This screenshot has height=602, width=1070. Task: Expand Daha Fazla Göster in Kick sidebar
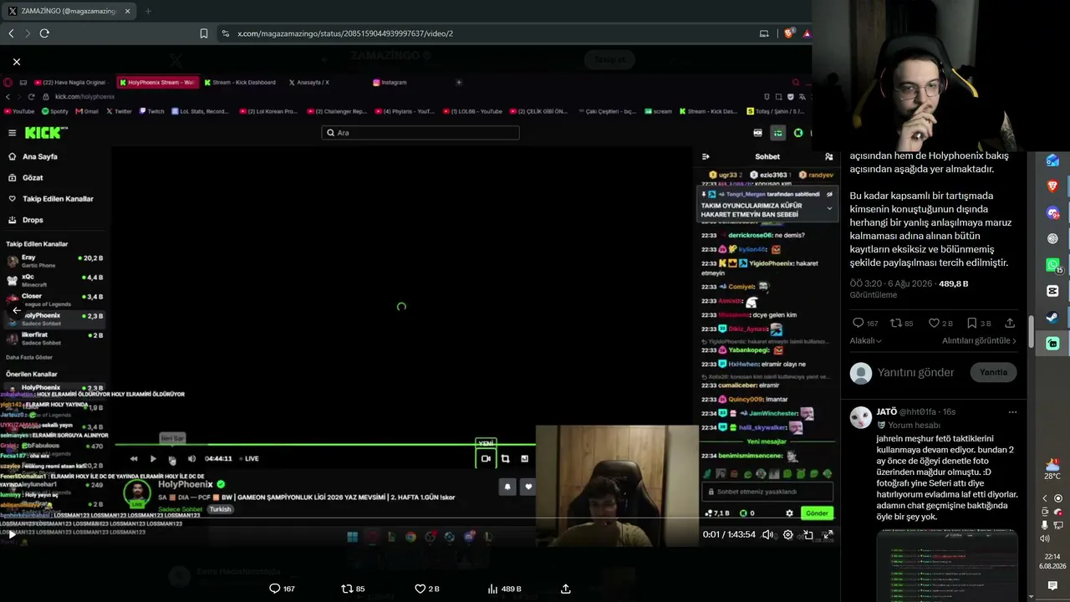tap(29, 357)
